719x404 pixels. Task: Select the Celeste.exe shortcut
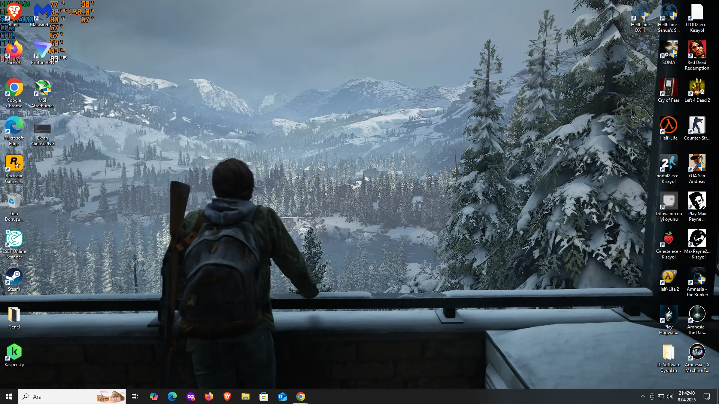coord(668,244)
